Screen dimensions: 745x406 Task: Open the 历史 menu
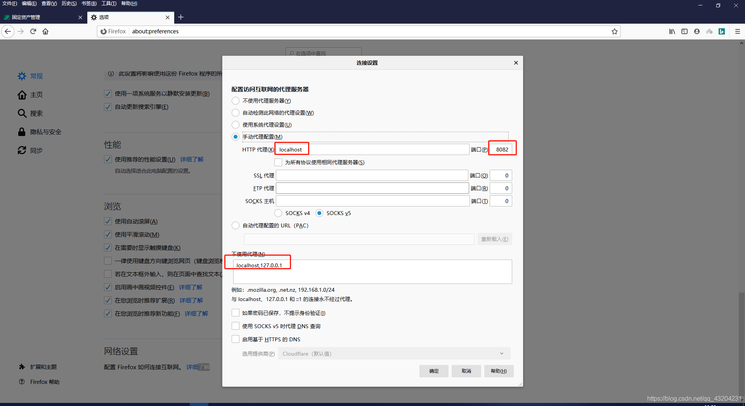click(x=69, y=3)
